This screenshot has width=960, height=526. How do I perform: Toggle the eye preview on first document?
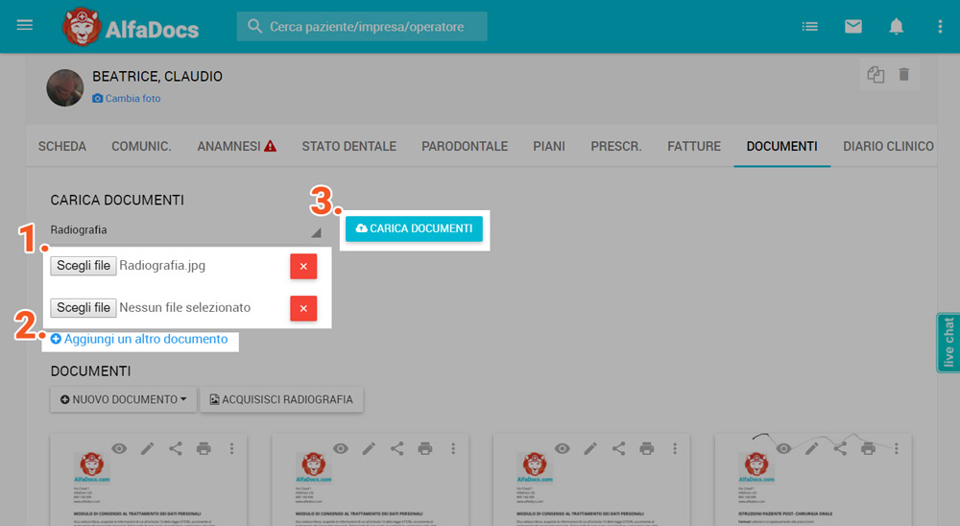[119, 448]
